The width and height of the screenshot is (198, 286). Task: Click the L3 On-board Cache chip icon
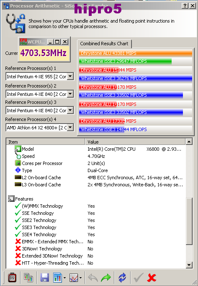tap(18, 184)
